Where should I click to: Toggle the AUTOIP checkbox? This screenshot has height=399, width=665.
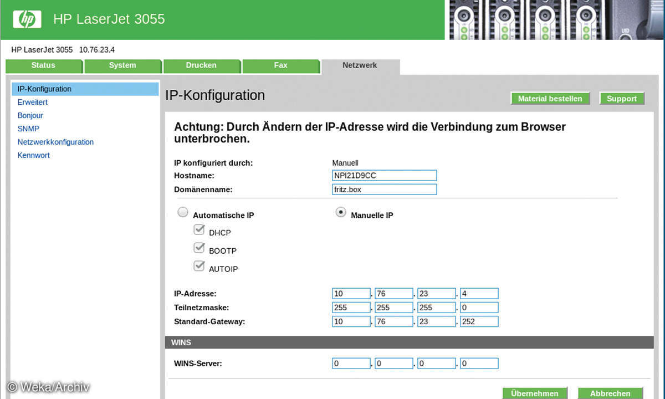coord(199,266)
